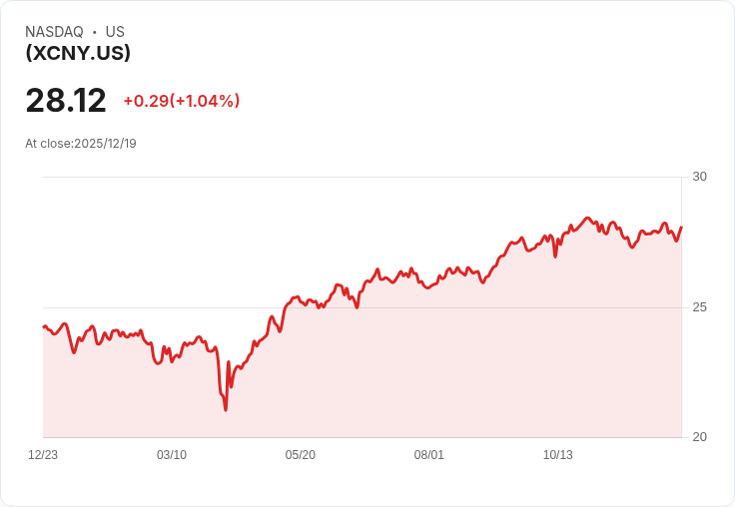Click the pink shaded area under the chart
This screenshot has height=507, width=735.
(x=421, y=375)
